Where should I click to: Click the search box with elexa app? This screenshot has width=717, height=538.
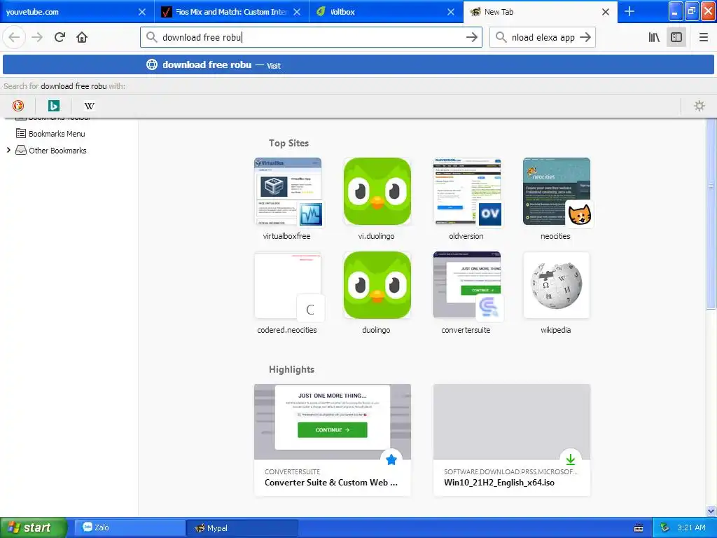coord(543,37)
